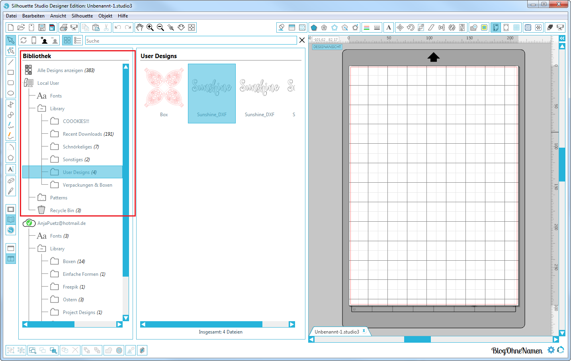Viewport: 571px width, 361px height.
Task: Click the Suche search field
Action: click(x=190, y=41)
